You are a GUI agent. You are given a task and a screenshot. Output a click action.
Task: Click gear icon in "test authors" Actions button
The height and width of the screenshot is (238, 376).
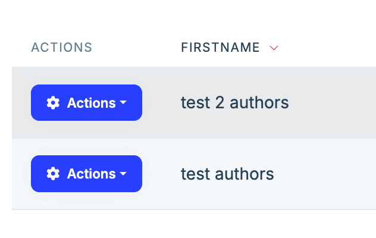[x=53, y=174]
